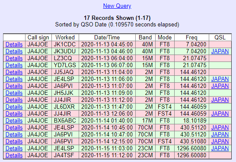Show Details of the JH5JJK contact
236x162 pixels.
14,93
